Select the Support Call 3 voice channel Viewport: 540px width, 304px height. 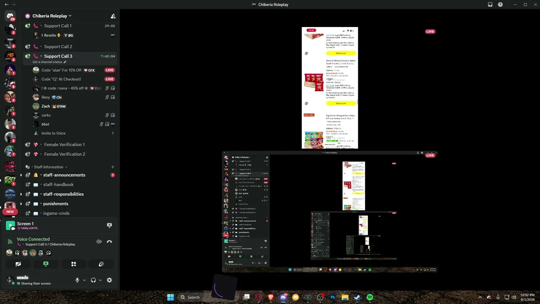point(70,56)
